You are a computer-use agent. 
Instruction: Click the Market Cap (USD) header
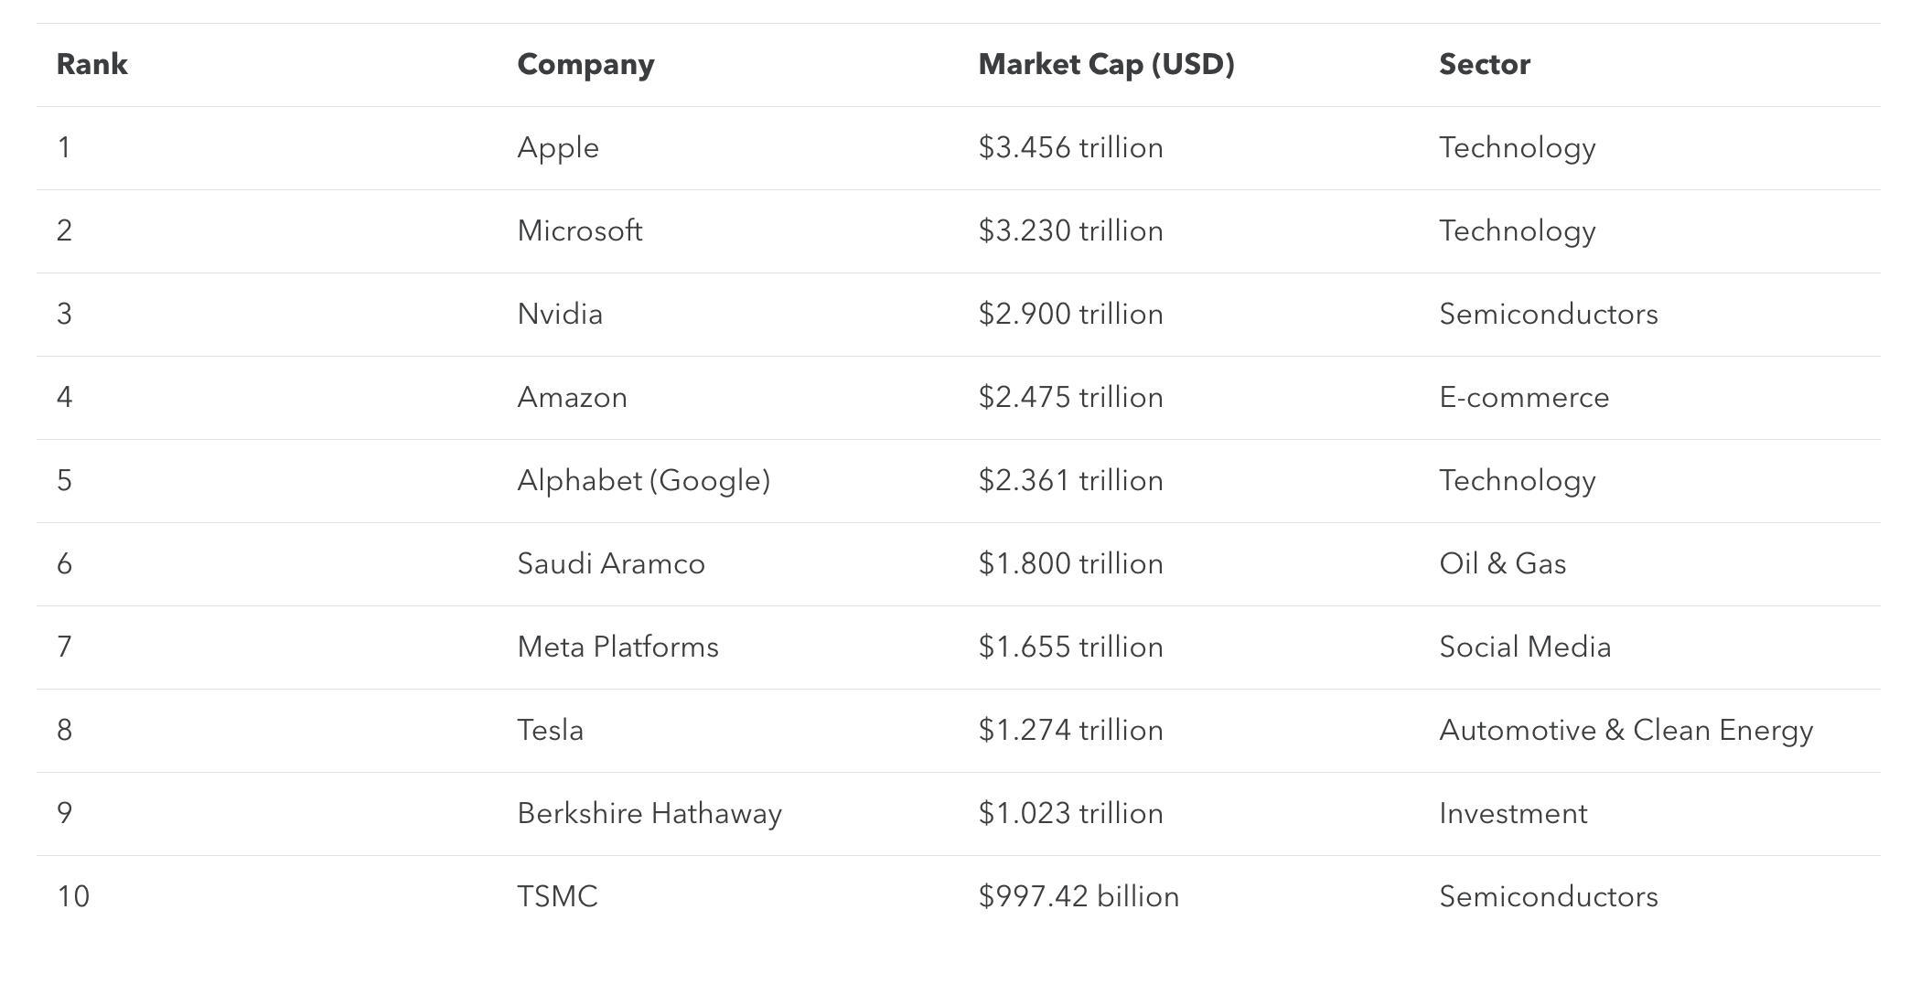point(1106,64)
